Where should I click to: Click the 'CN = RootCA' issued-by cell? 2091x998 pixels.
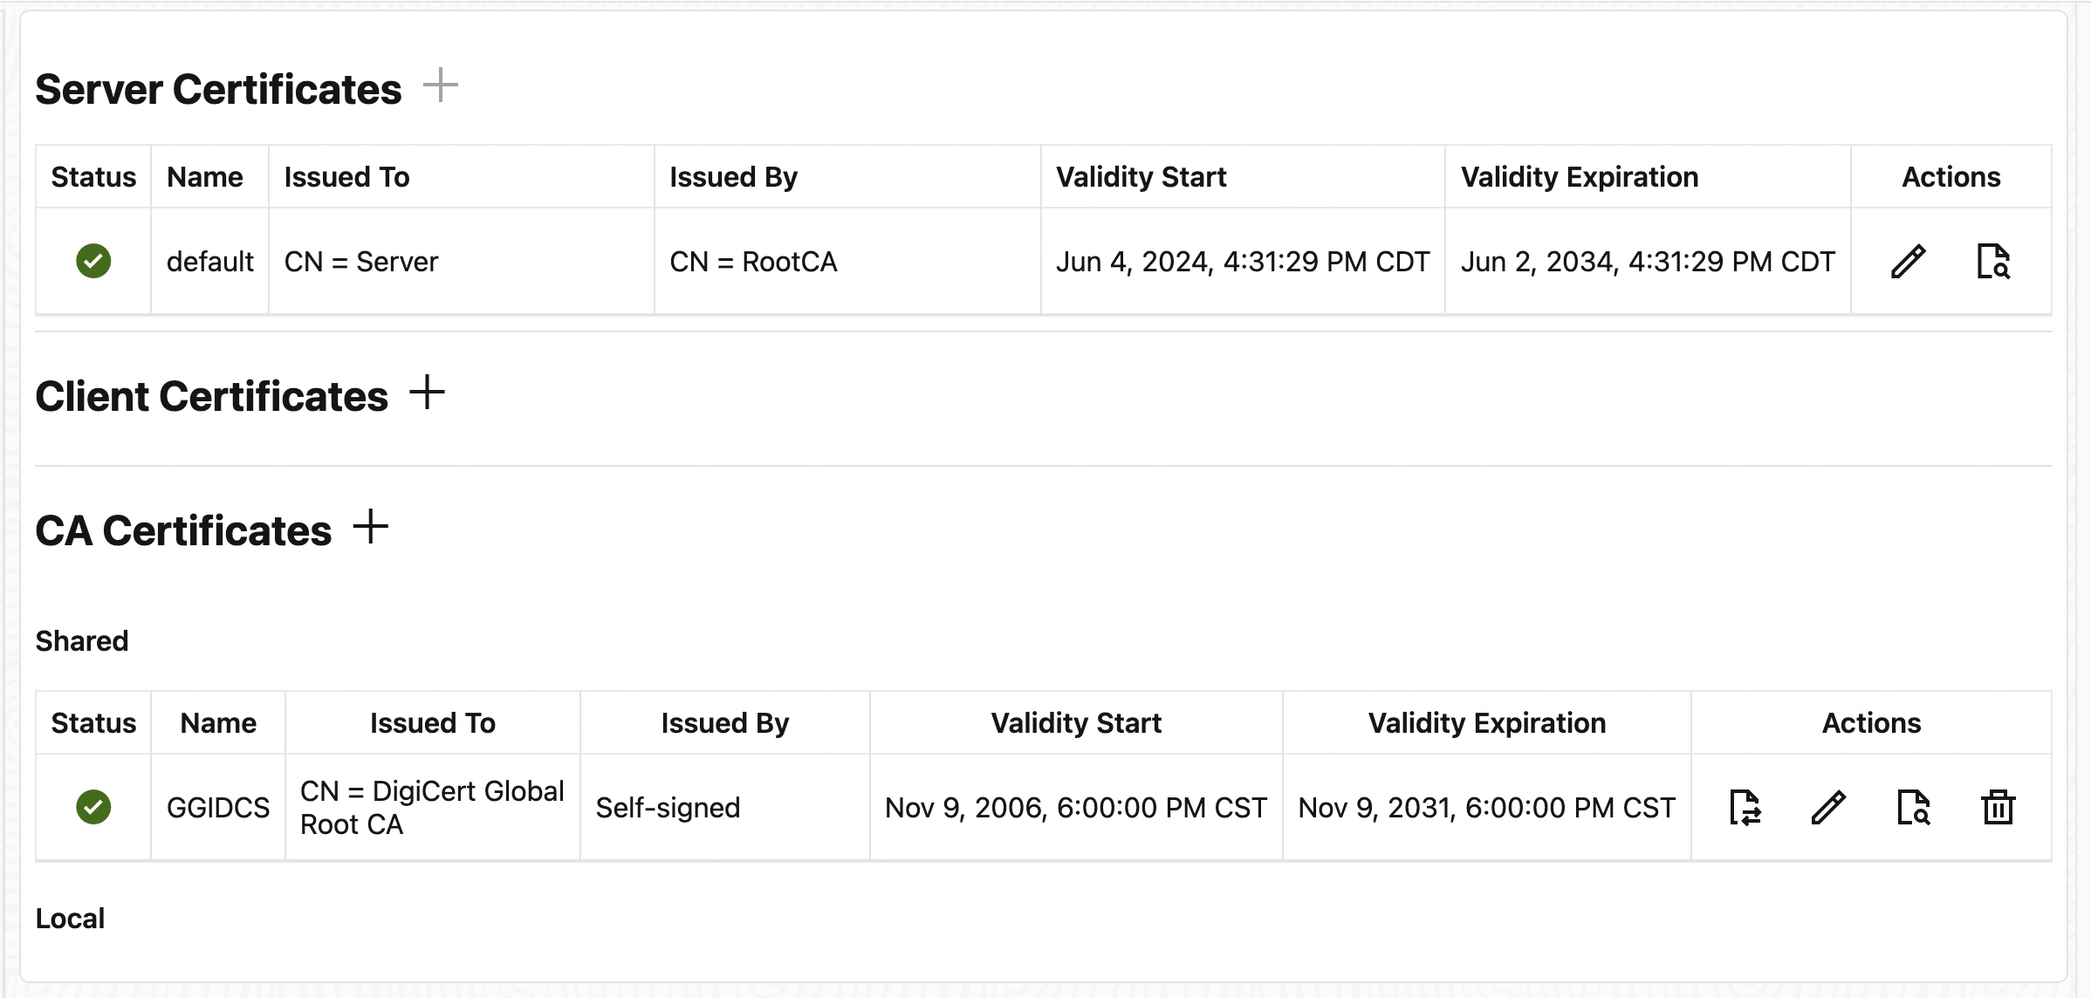coord(753,262)
